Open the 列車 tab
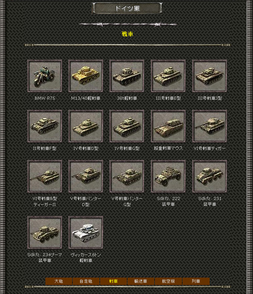 pyautogui.click(x=196, y=281)
